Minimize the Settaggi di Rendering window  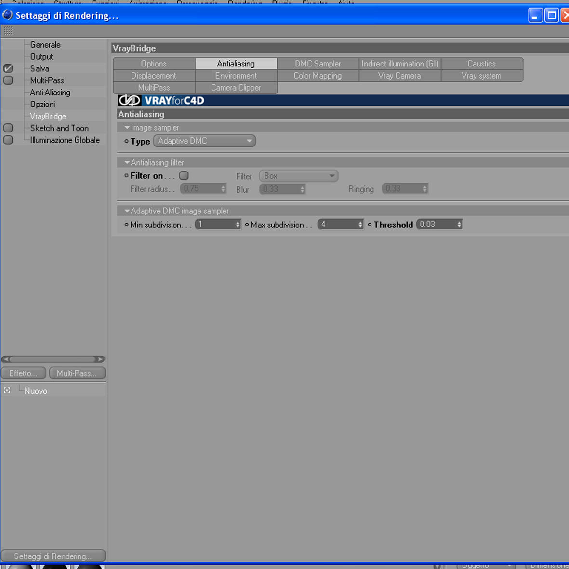(535, 15)
